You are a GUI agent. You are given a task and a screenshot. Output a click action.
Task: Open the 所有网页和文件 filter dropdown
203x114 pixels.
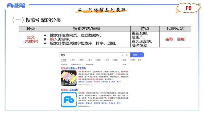click(x=77, y=65)
